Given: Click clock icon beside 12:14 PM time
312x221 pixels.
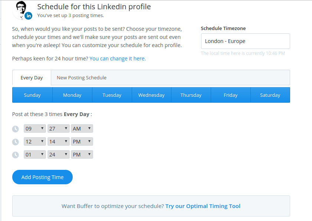Looking at the screenshot, I should [15, 142].
